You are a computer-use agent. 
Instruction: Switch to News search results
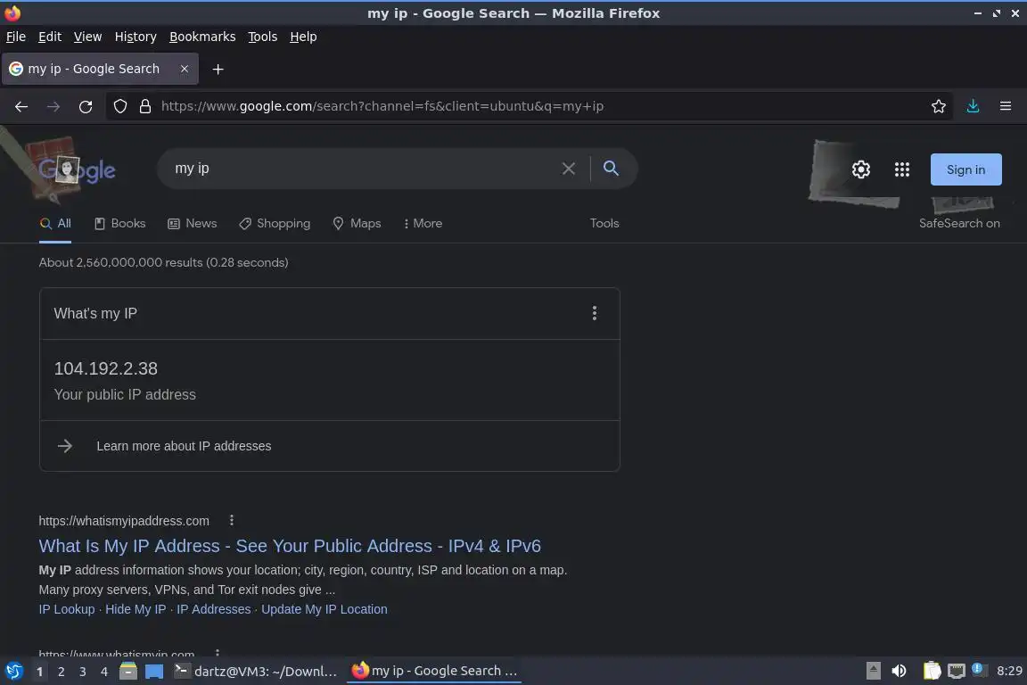[x=192, y=224]
